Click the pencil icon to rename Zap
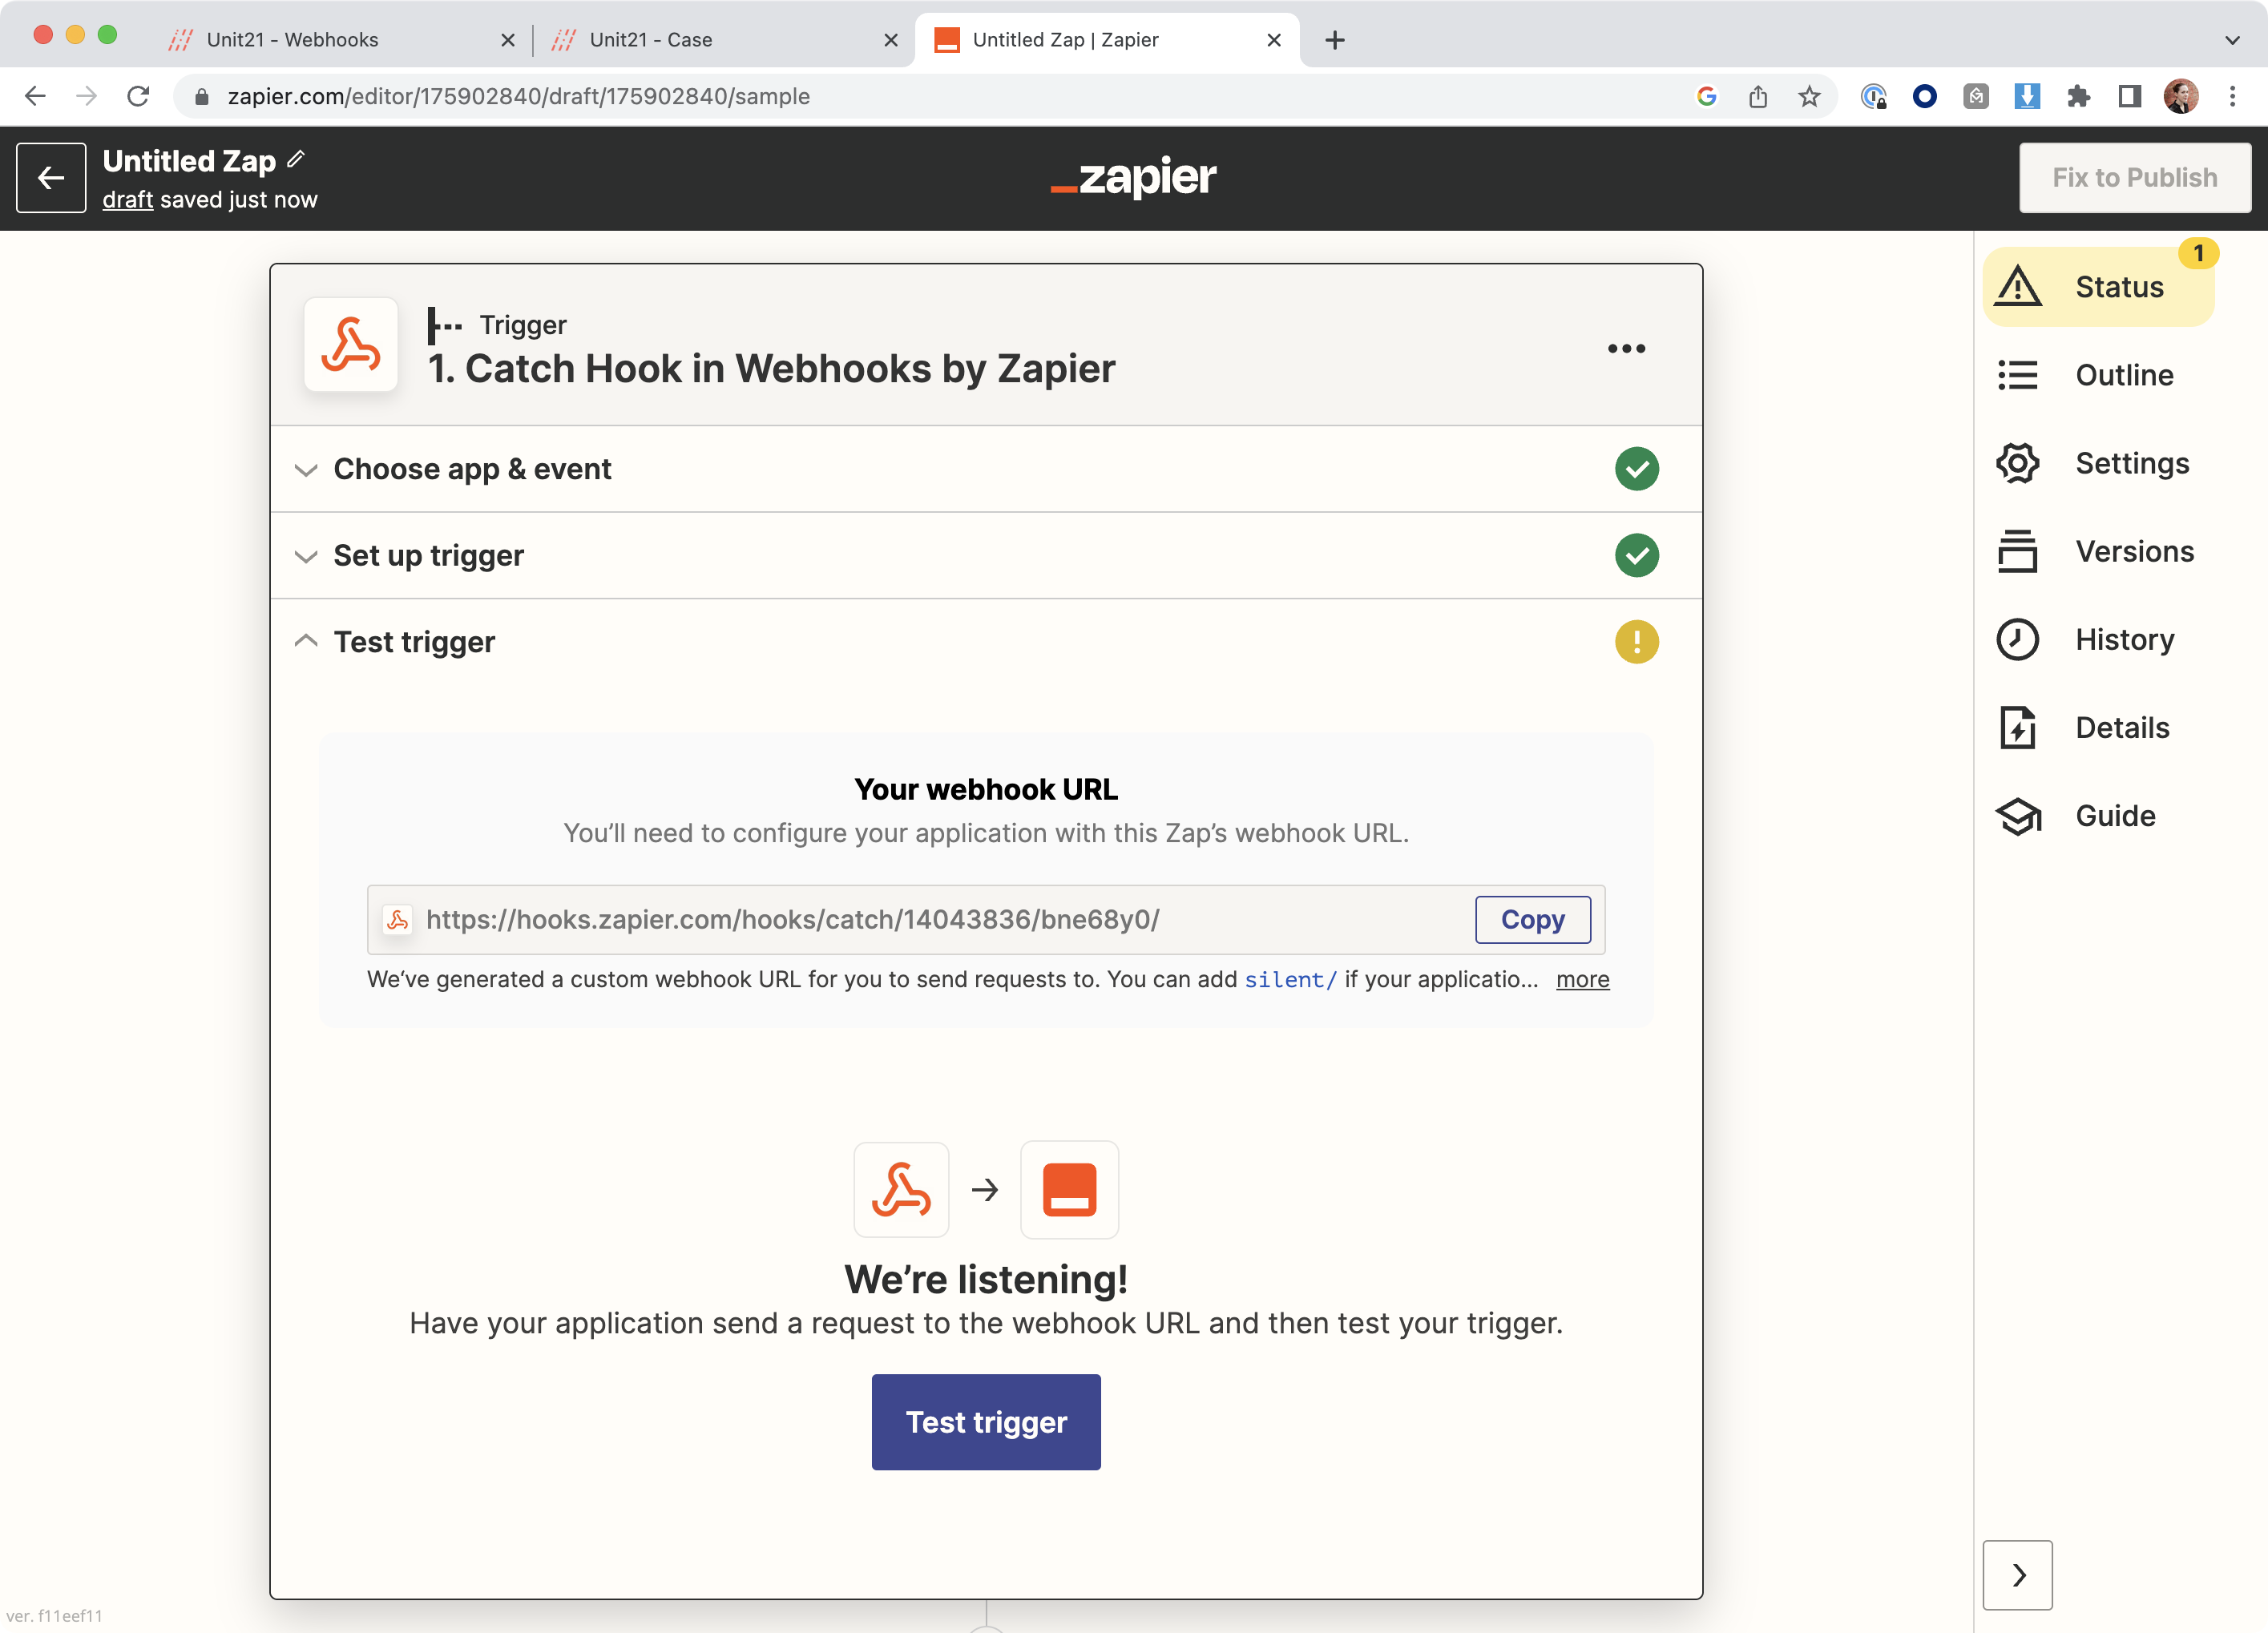 (x=296, y=159)
